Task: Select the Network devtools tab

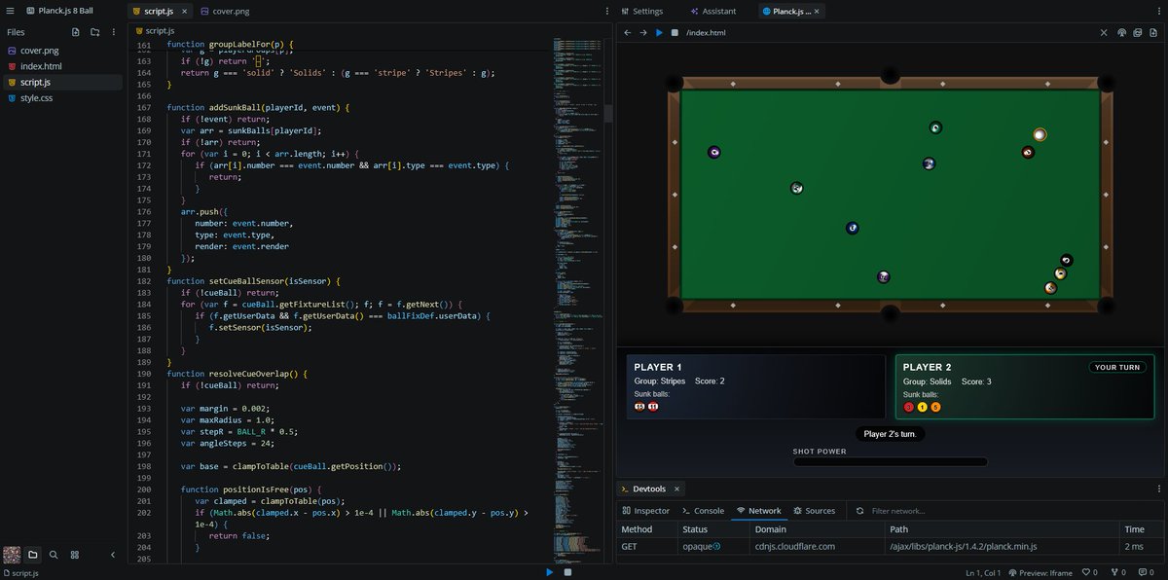Action: (758, 511)
